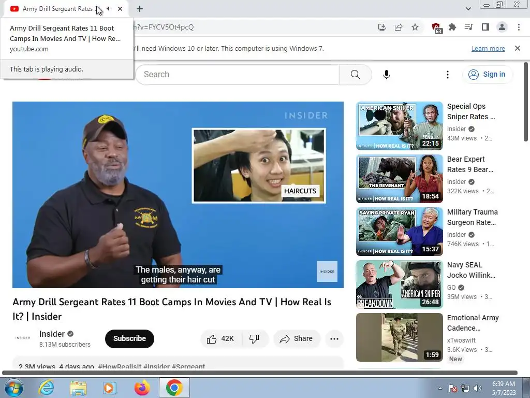Screen dimensions: 530x398
Task: Click the magnifier search button
Action: click(355, 75)
